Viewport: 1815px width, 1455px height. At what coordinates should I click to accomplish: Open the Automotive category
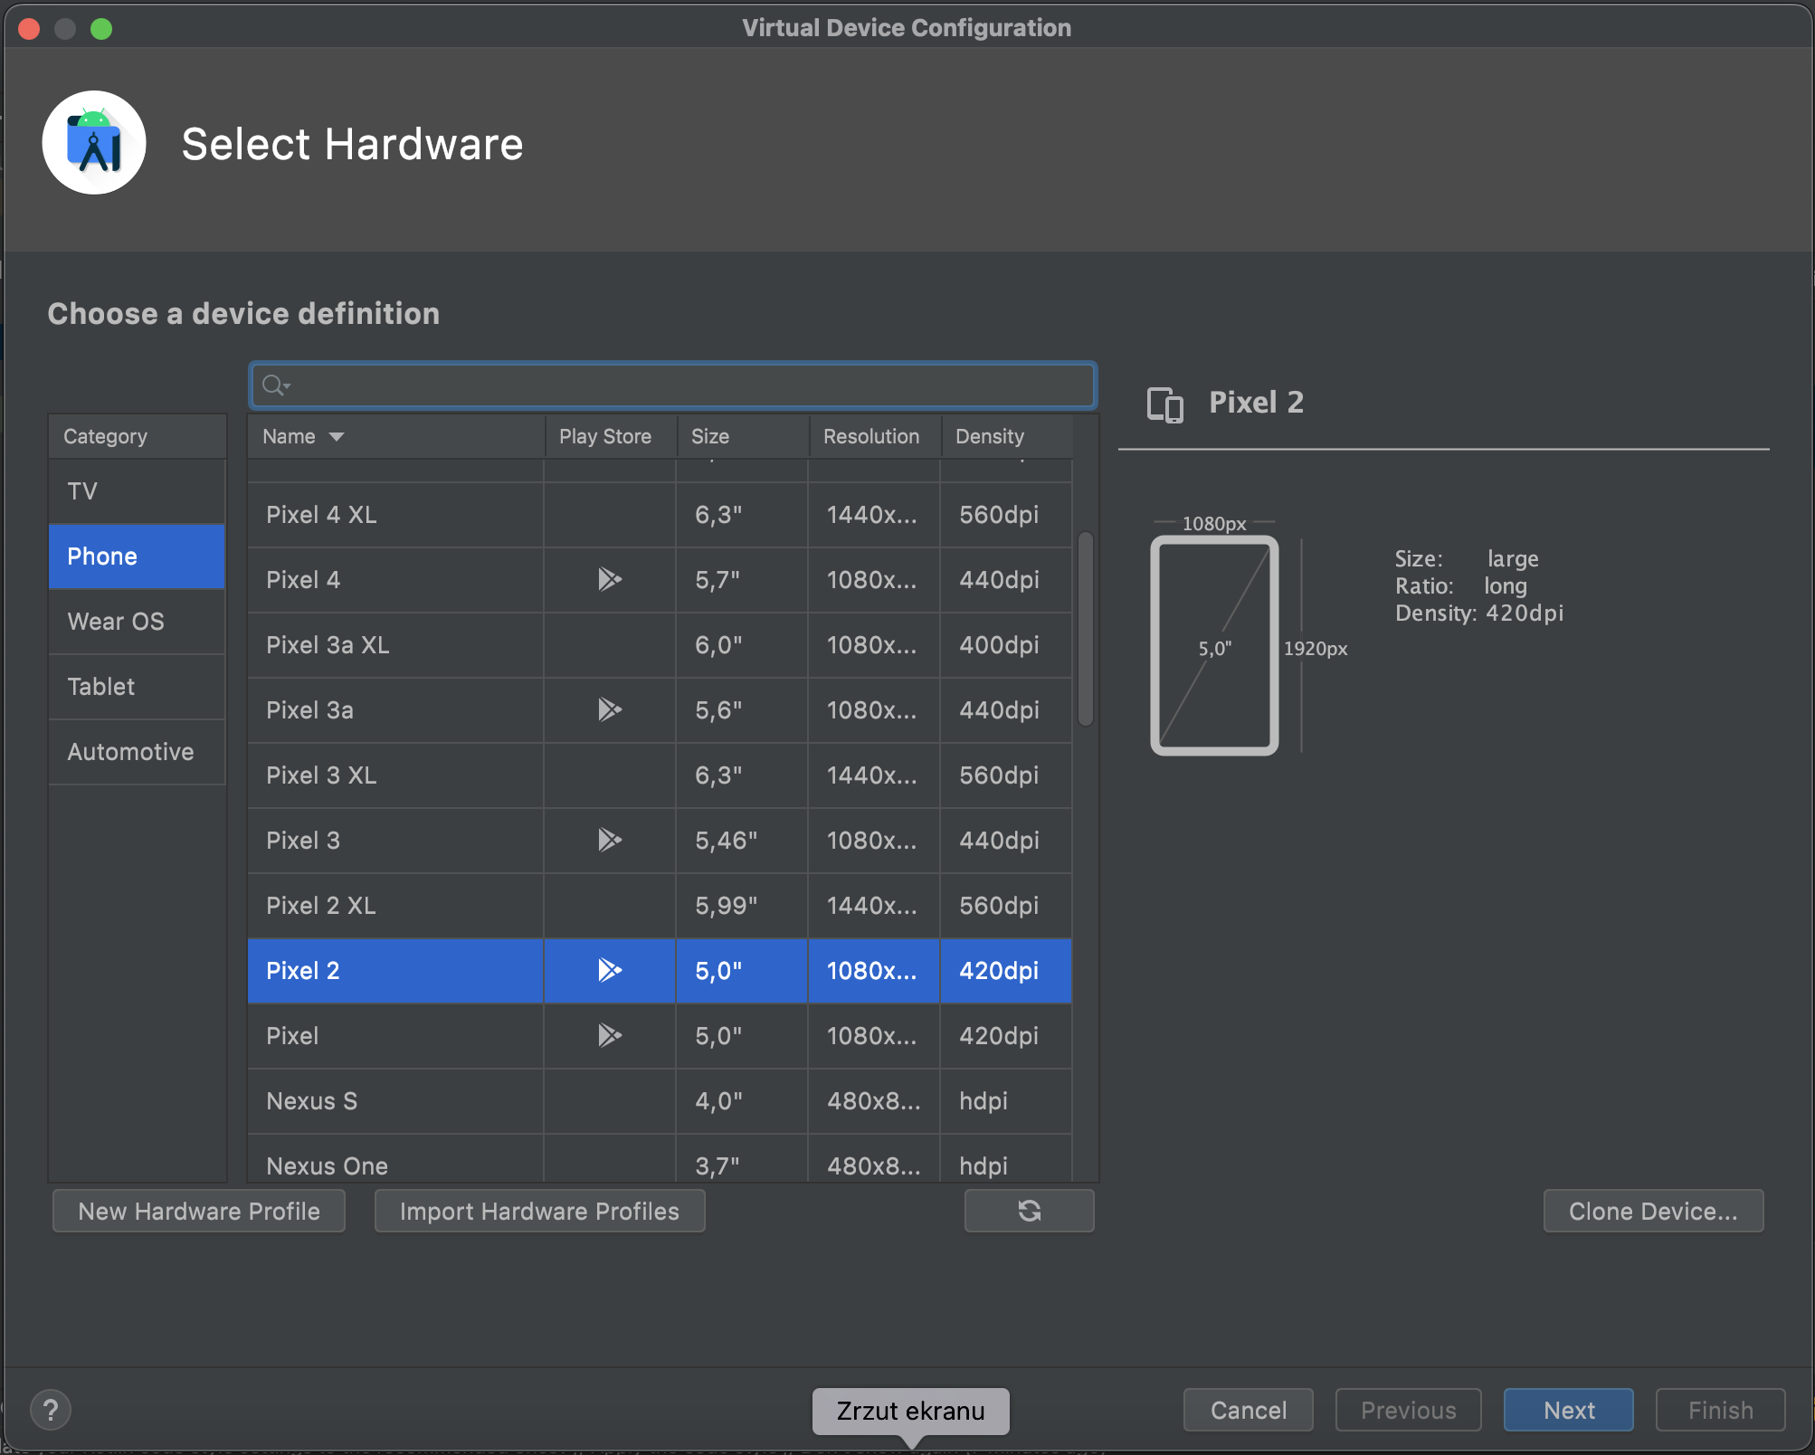pyautogui.click(x=129, y=751)
